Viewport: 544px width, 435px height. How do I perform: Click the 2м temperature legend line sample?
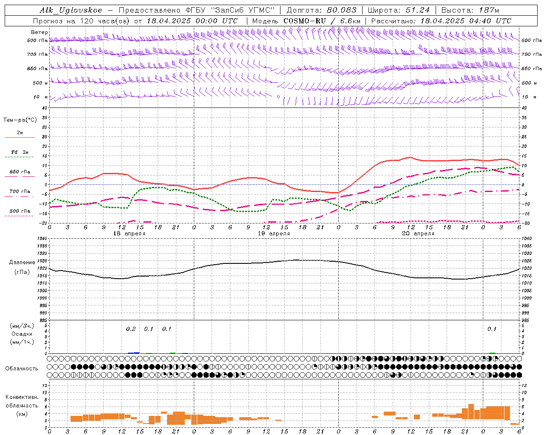(20, 137)
